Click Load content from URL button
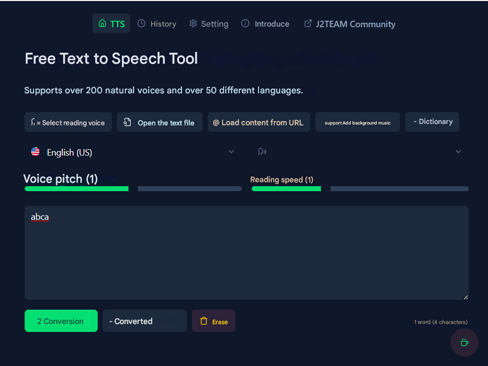 (259, 122)
